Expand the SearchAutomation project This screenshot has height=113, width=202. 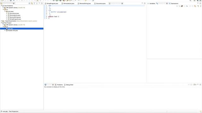tap(1, 21)
